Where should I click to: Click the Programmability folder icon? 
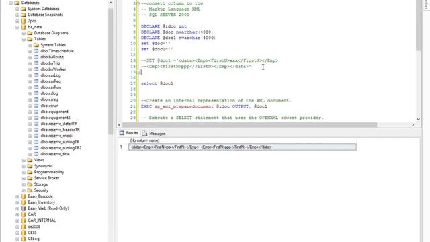[30, 172]
